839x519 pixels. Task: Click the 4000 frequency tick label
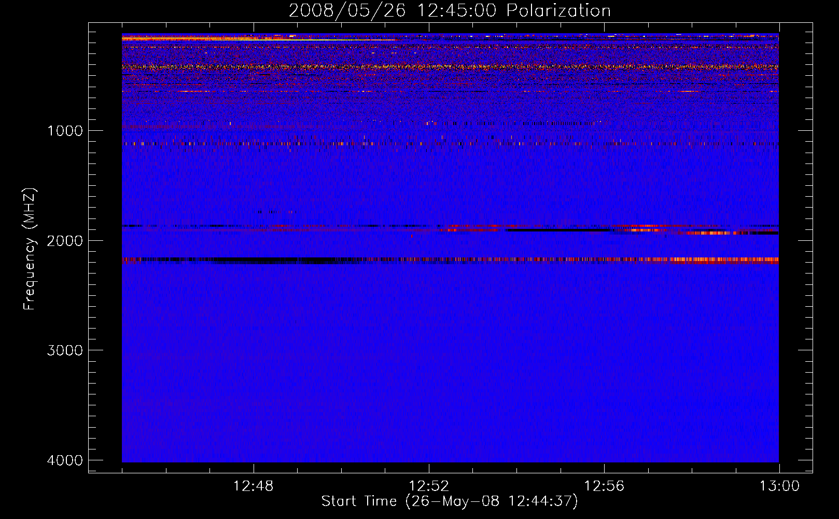click(x=65, y=460)
